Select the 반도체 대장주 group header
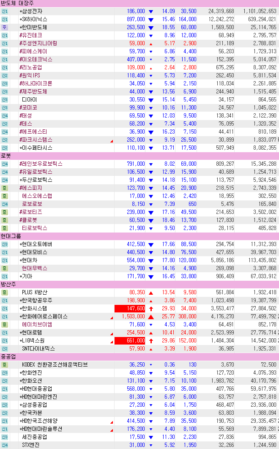Screen dimensions: 279x449 [x=139, y=3]
